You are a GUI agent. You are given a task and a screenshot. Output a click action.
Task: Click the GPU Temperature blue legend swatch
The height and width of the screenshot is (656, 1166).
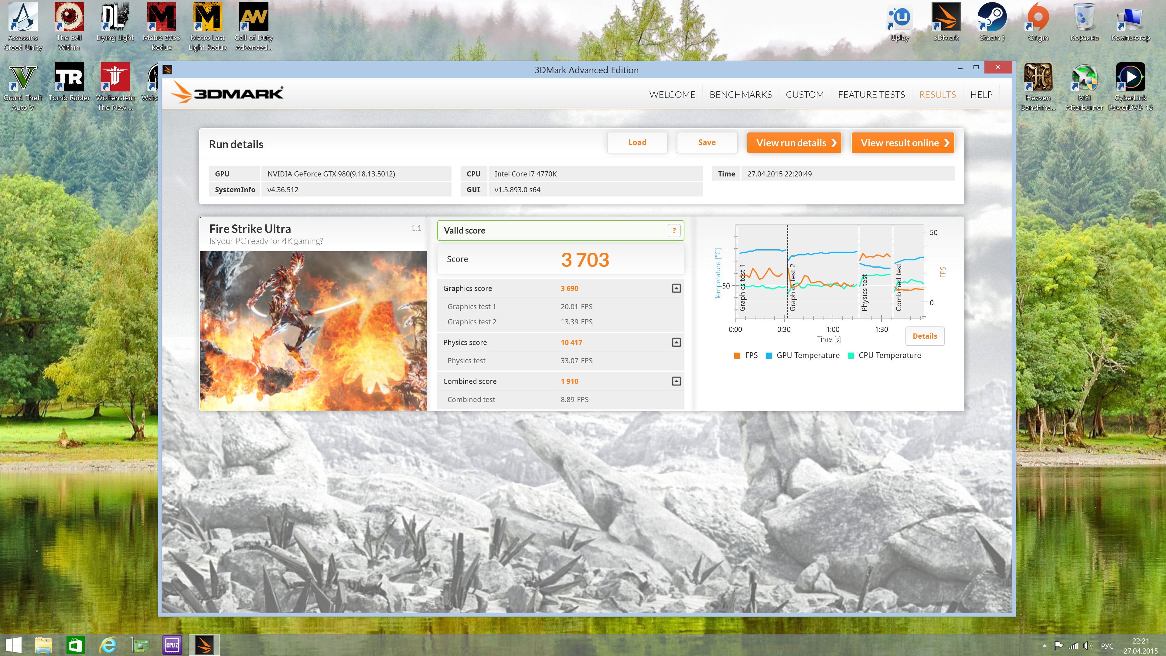point(769,355)
